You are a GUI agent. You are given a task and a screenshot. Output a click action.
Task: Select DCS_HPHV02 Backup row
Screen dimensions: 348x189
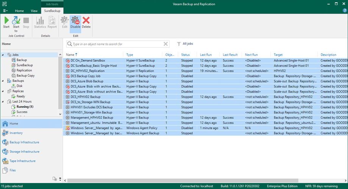205,97
